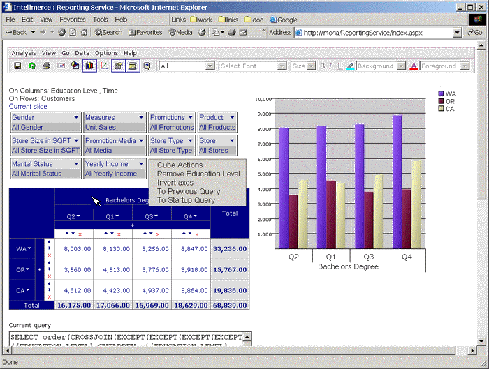Click the pie chart icon in the report toolbar
The height and width of the screenshot is (369, 489).
point(75,66)
